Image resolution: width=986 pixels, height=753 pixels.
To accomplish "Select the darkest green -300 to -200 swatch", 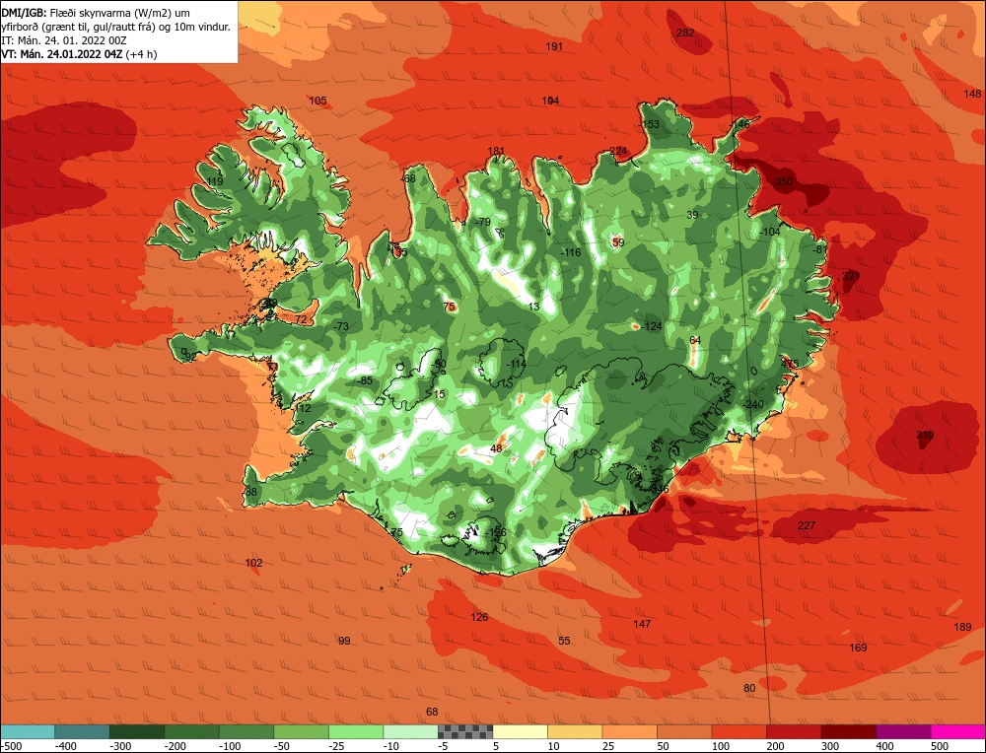I will coord(137,731).
